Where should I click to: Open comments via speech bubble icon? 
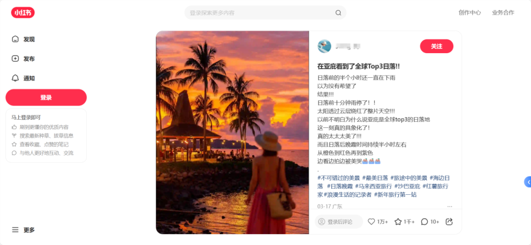click(424, 221)
